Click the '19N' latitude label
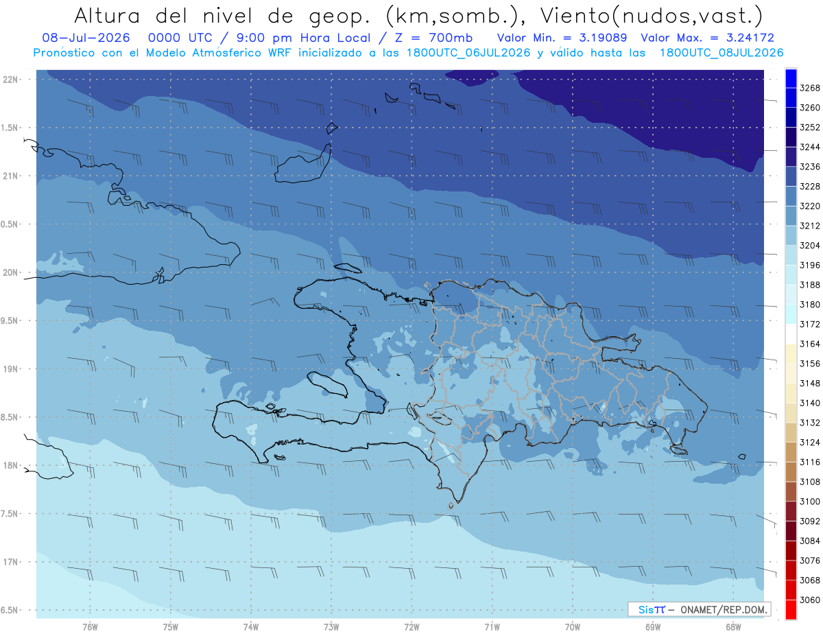 point(11,368)
